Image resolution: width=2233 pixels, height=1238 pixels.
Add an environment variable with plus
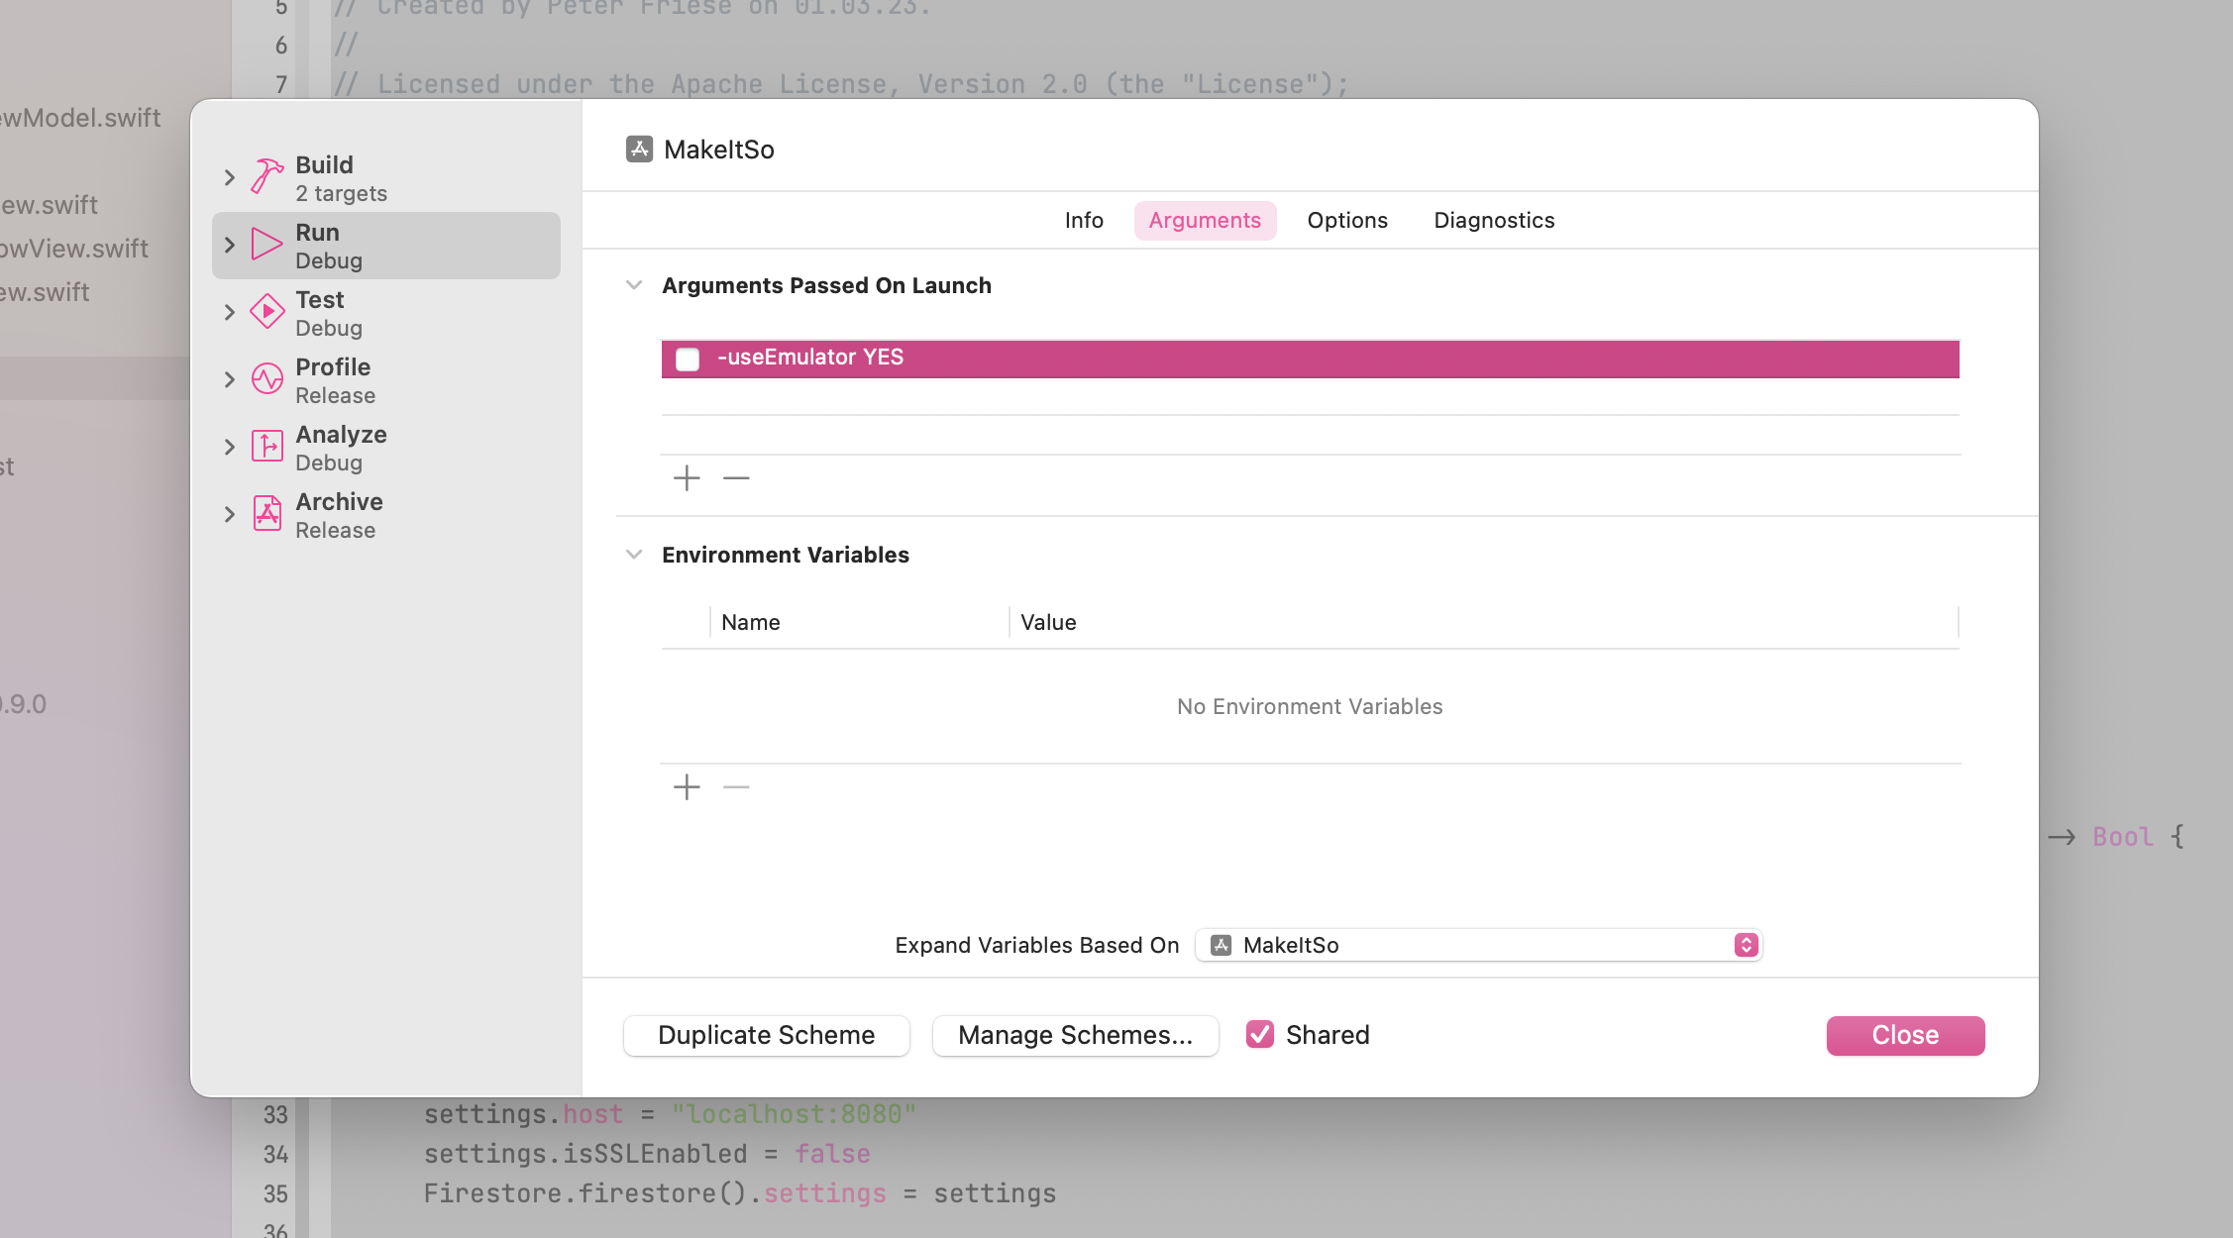[687, 787]
